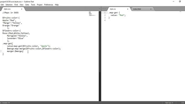Viewport: 185px width, 104px height.
Task: Click the Orange:"Orange" line
Action: pos(11,26)
